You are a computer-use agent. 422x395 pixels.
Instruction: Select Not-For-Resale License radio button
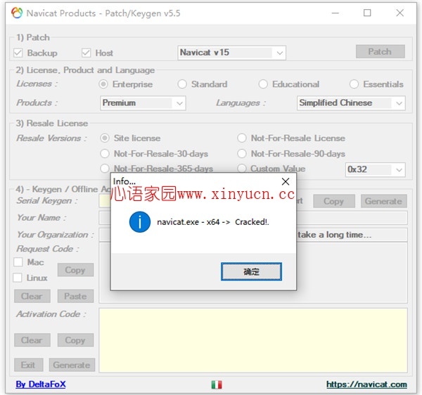(242, 138)
